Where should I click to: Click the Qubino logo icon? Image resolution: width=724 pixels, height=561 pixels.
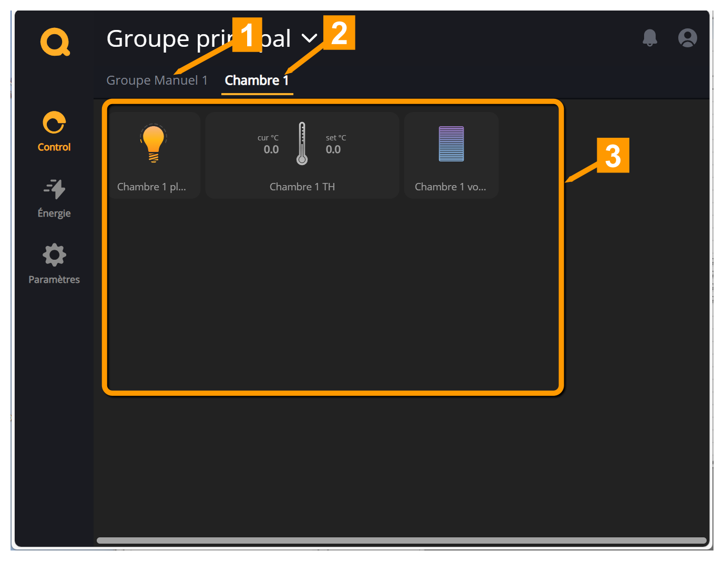coord(54,42)
